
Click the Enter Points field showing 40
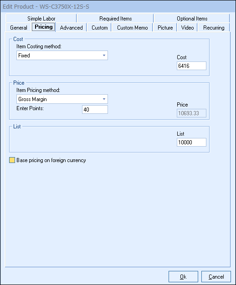point(95,109)
